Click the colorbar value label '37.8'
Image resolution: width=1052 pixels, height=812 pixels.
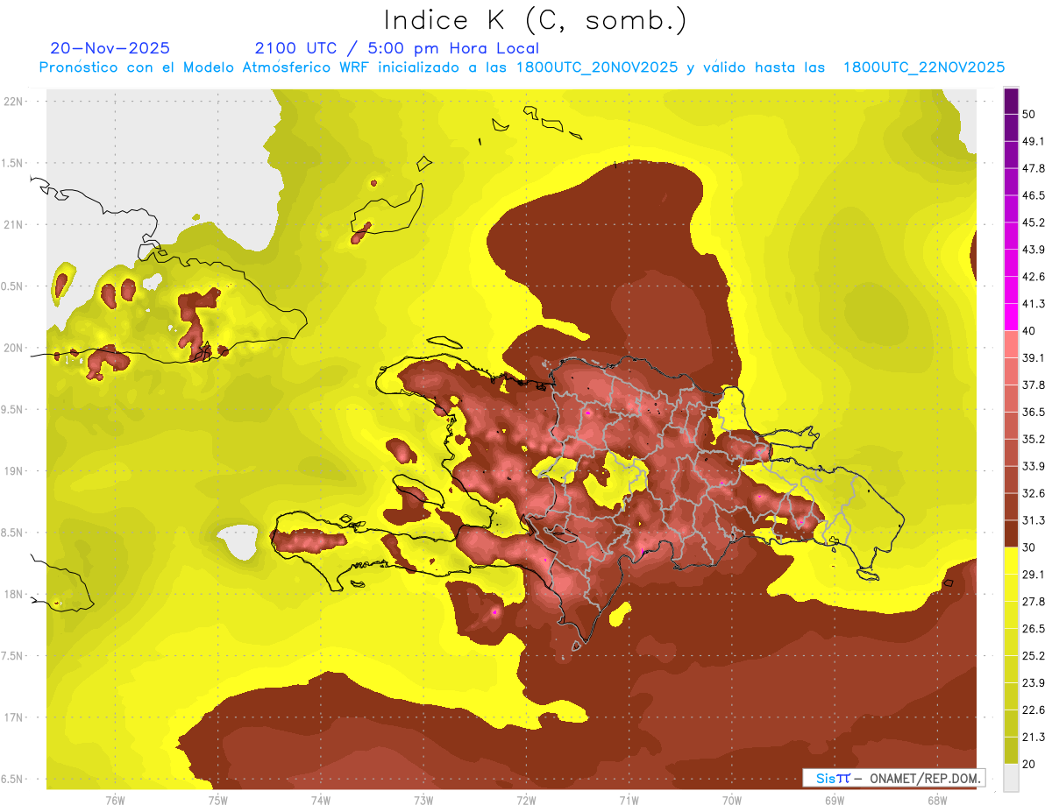pos(1034,385)
